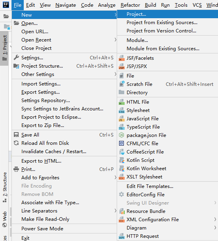Click the Directory folder icon

[121, 92]
